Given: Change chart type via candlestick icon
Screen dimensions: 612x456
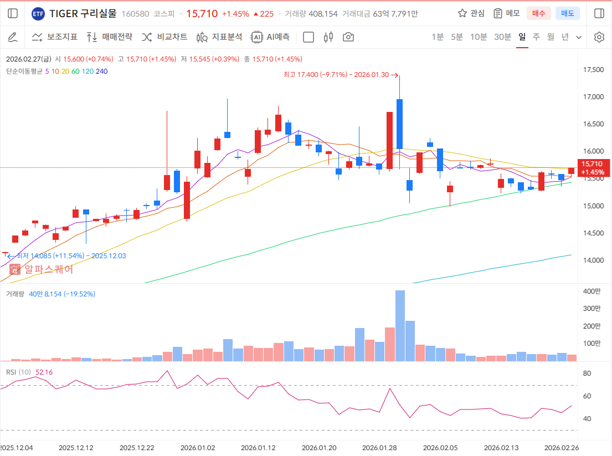Looking at the screenshot, I should [328, 37].
